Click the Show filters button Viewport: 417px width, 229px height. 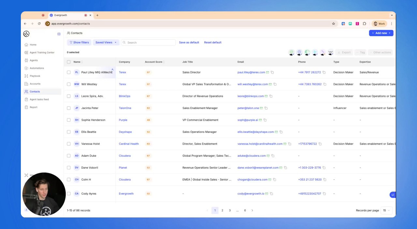(x=79, y=42)
